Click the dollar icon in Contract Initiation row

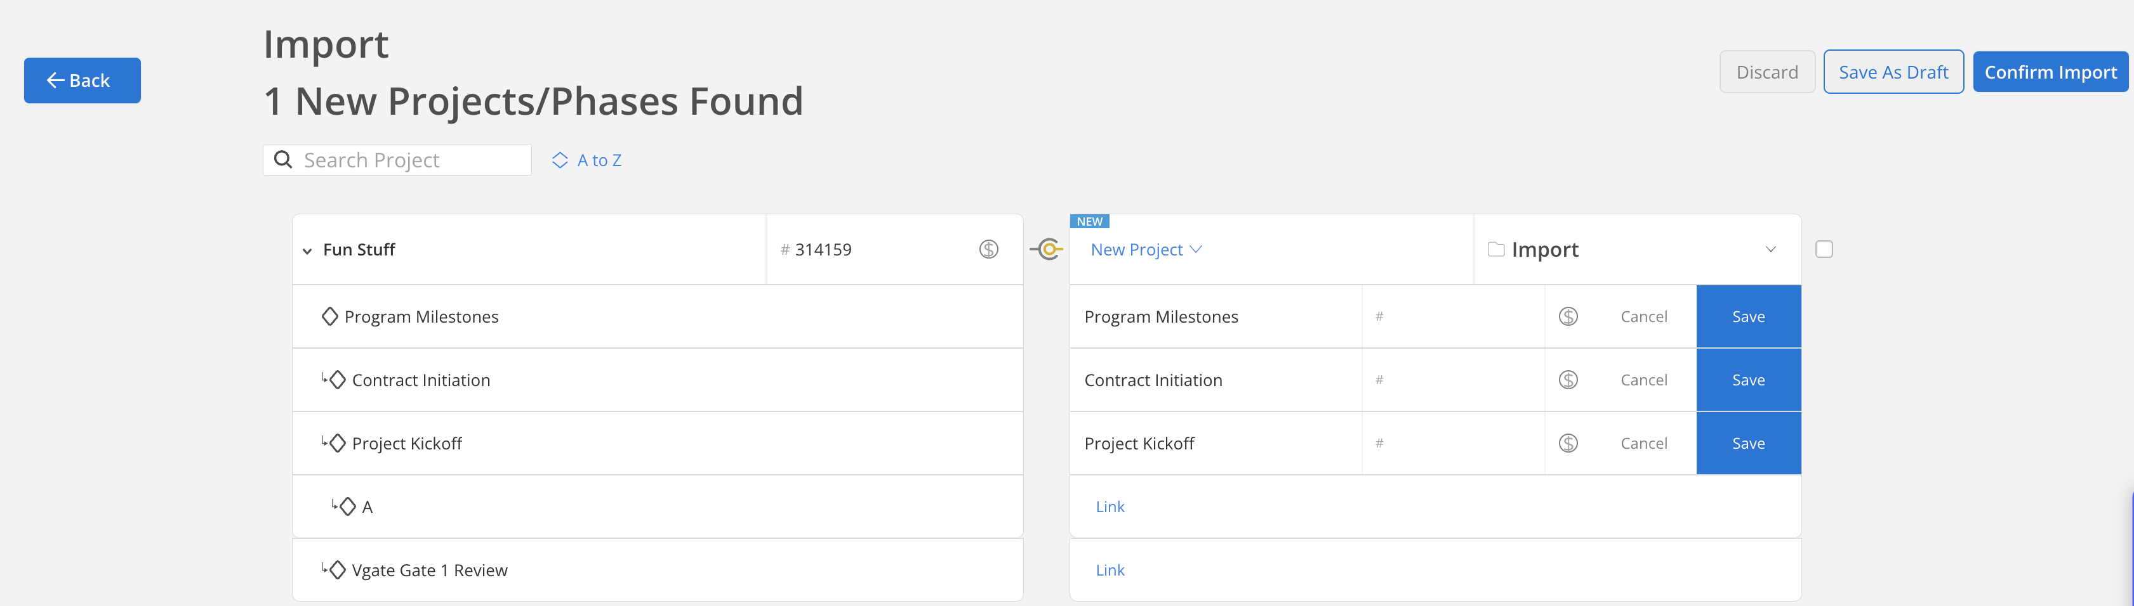click(x=1567, y=380)
